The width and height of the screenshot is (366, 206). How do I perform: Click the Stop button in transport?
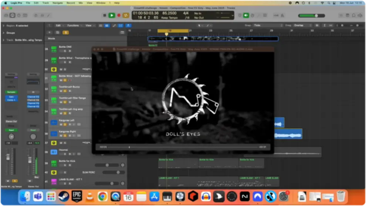pos(105,15)
